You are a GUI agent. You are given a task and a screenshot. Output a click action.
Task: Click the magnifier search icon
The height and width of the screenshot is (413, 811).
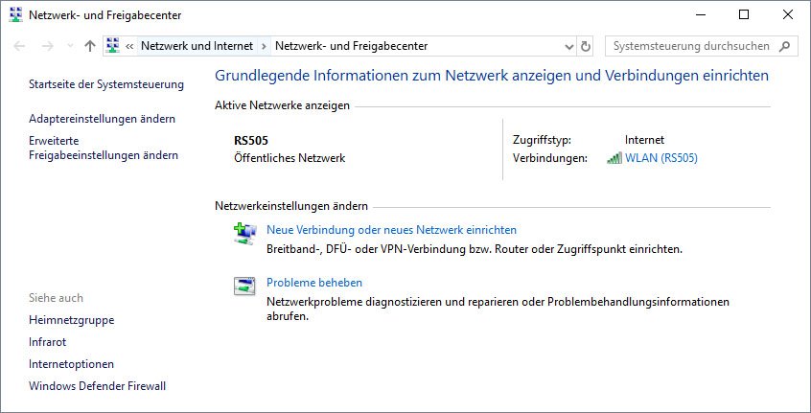coord(784,46)
